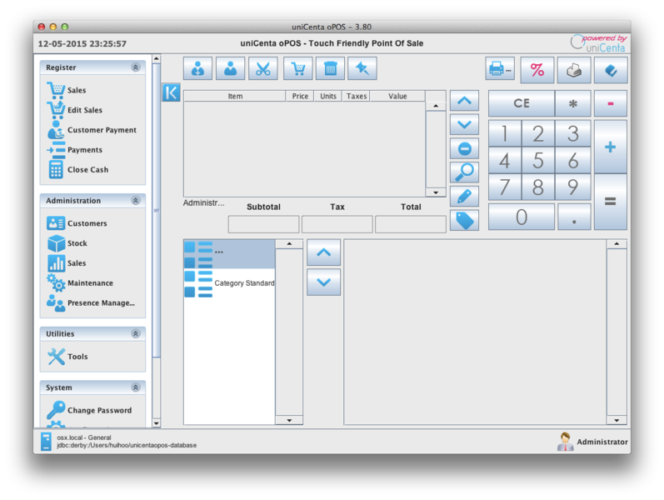Open Close Cash
The height and width of the screenshot is (500, 664).
click(x=78, y=169)
